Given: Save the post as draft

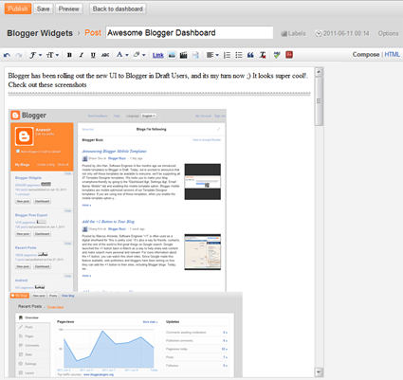Looking at the screenshot, I should 43,9.
